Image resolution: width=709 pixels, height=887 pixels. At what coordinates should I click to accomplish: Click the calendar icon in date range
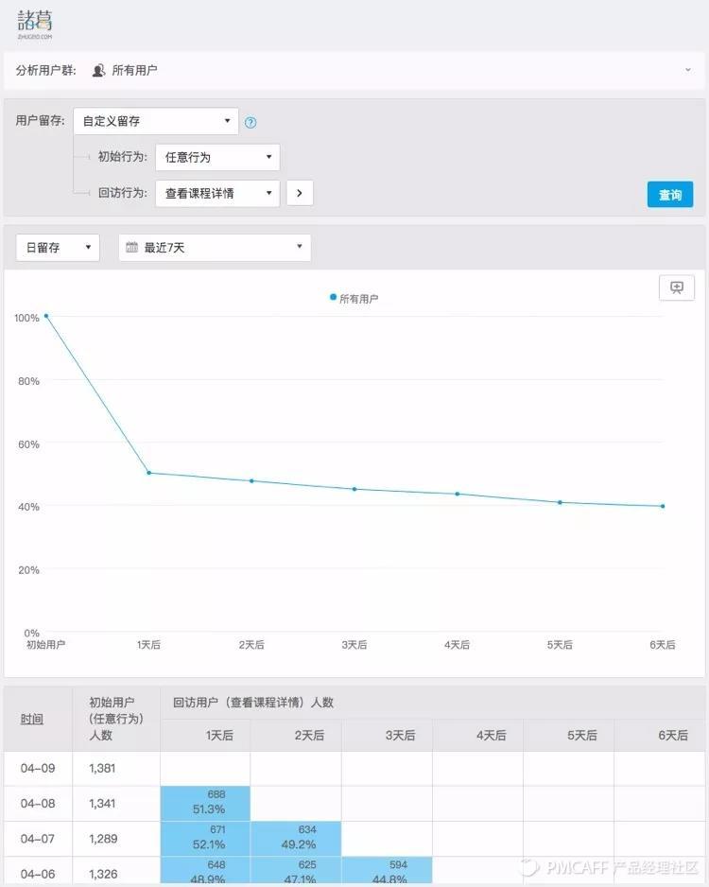tap(131, 247)
